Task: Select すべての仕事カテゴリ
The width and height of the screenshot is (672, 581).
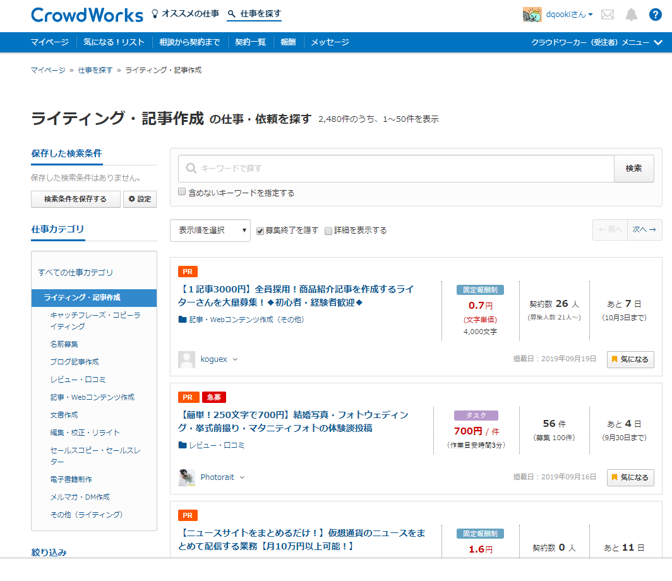Action: click(75, 273)
